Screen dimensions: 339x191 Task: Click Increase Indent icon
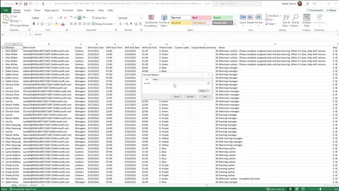click(88, 24)
